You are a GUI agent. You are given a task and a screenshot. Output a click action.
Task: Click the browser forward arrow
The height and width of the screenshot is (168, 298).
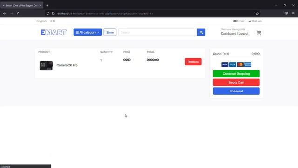point(12,14)
